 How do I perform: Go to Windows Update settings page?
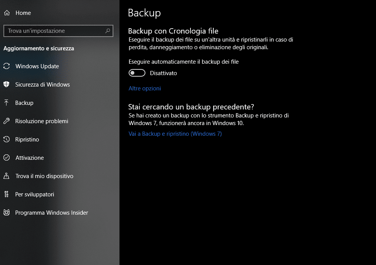pyautogui.click(x=37, y=66)
